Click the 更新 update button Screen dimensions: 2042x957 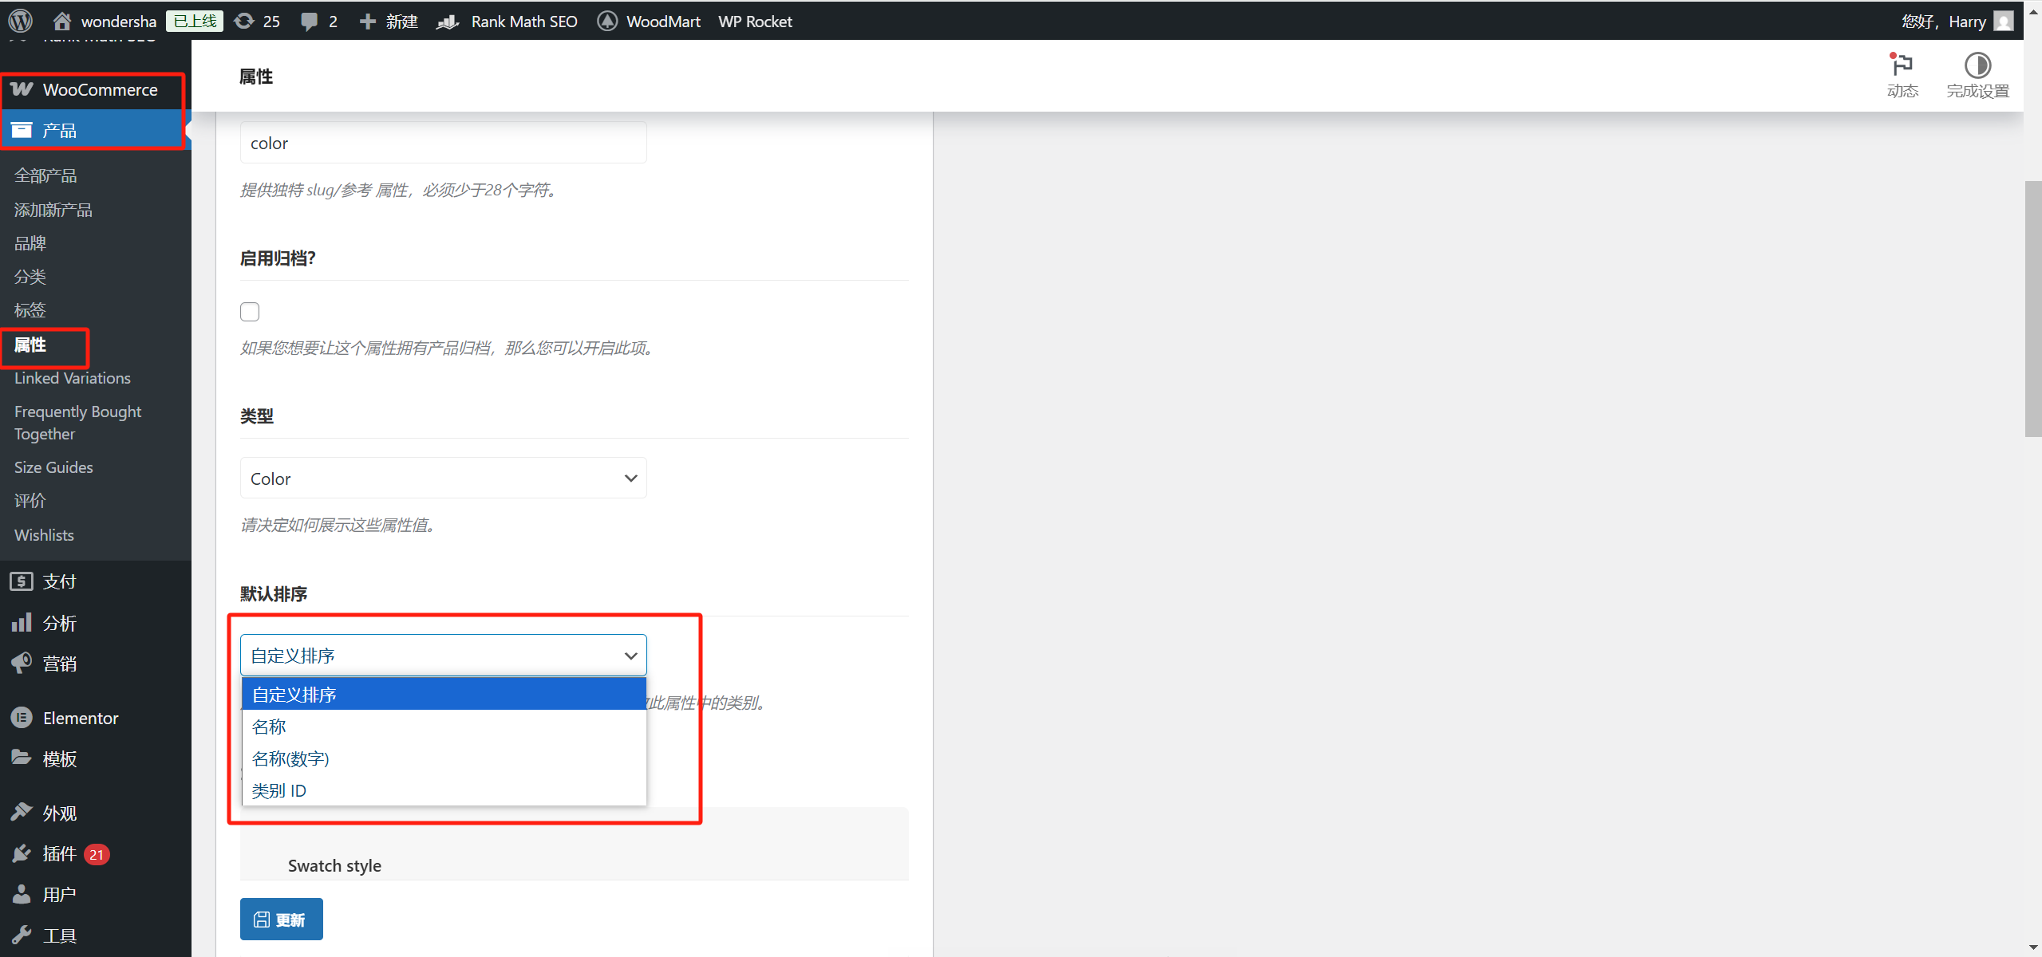point(281,920)
